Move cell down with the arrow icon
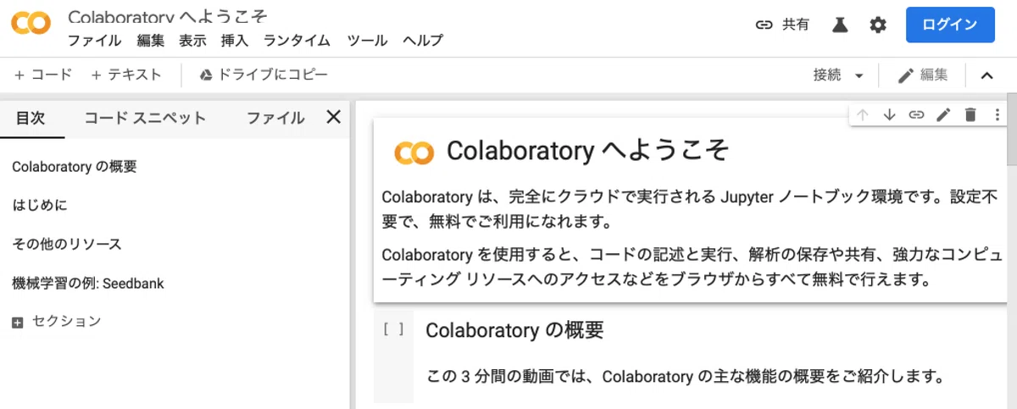Image resolution: width=1017 pixels, height=409 pixels. [889, 114]
